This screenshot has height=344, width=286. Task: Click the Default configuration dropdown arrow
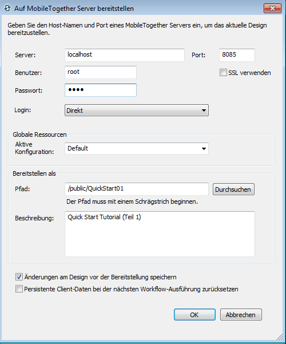click(204, 149)
